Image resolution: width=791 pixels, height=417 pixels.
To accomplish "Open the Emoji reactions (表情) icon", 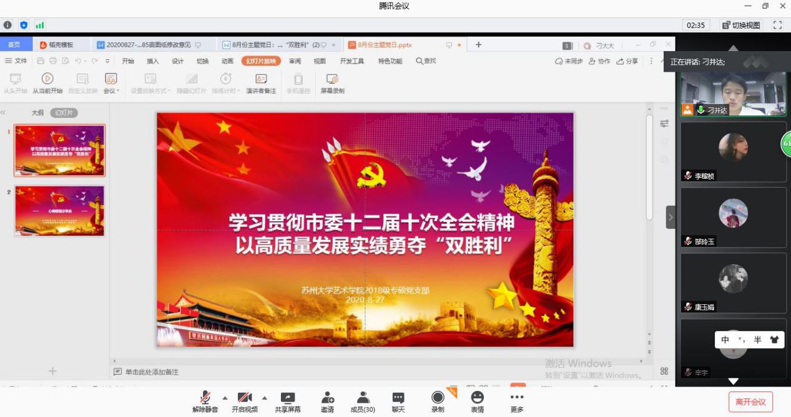I will 477,398.
